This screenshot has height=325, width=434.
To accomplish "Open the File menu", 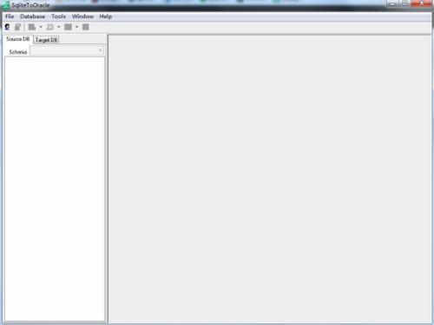I will pos(10,17).
